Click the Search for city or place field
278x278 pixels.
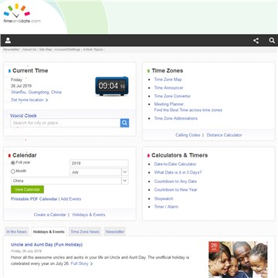click(66, 123)
